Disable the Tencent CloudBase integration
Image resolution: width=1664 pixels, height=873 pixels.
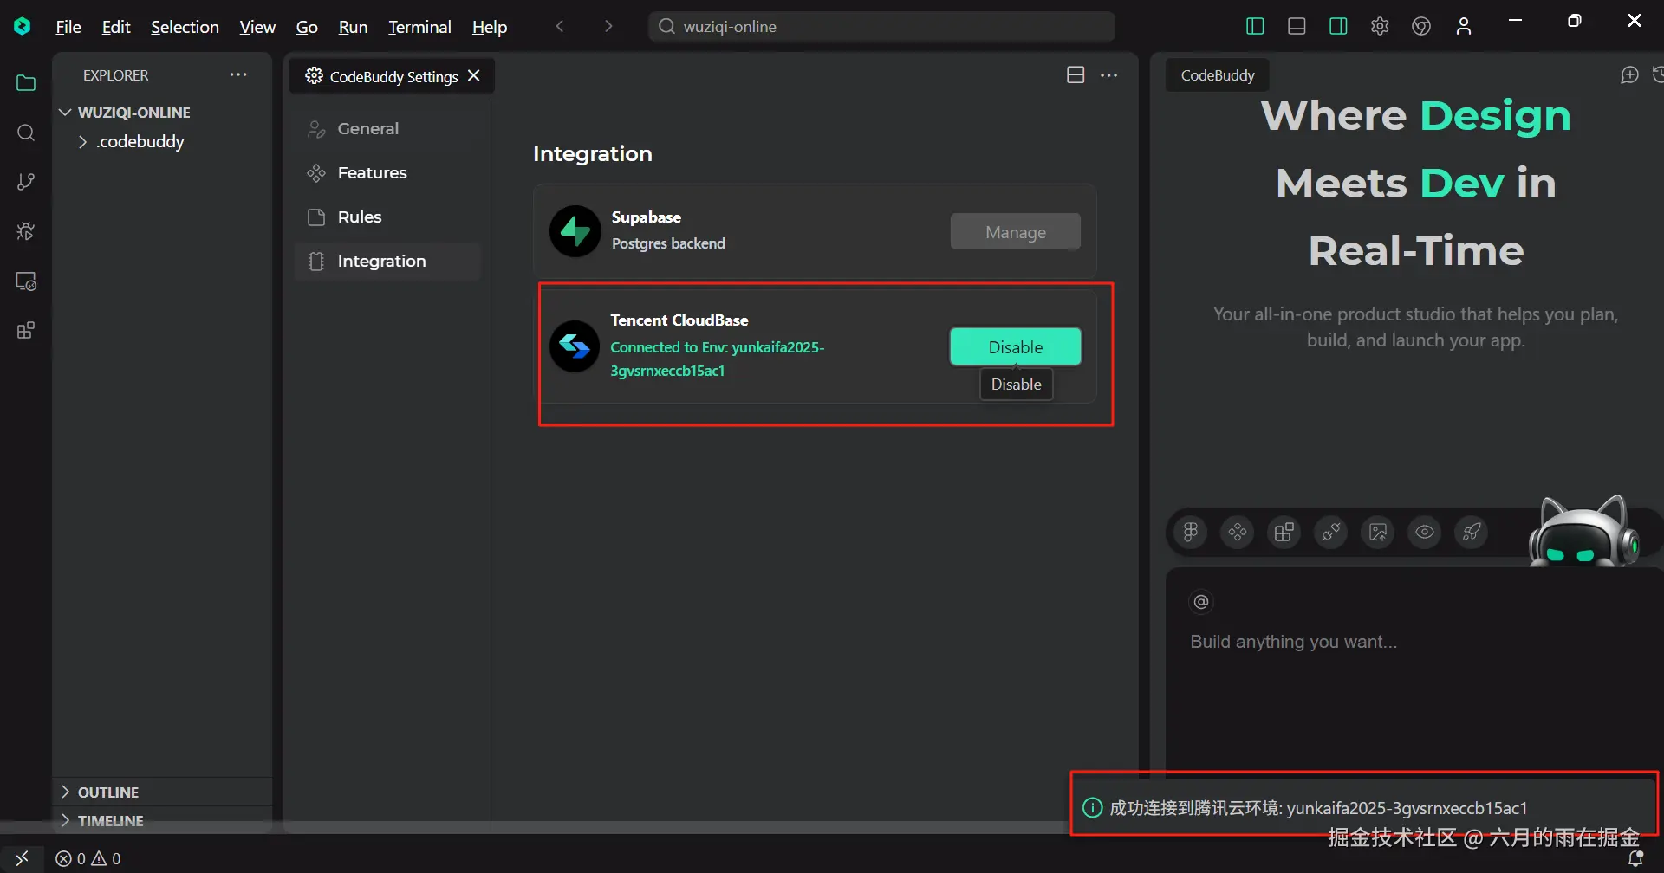tap(1016, 347)
